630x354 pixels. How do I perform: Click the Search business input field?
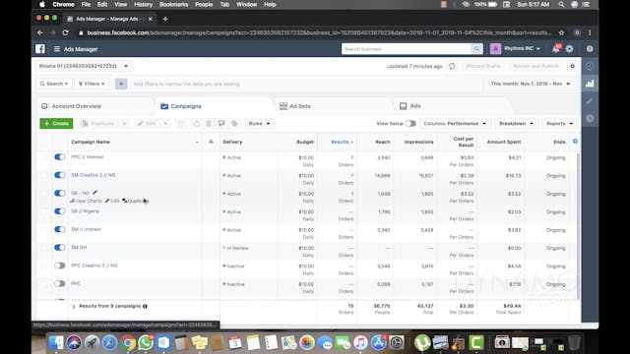(407, 49)
